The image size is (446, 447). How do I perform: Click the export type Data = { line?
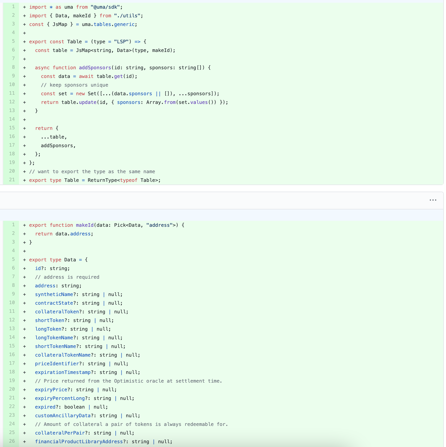(58, 260)
